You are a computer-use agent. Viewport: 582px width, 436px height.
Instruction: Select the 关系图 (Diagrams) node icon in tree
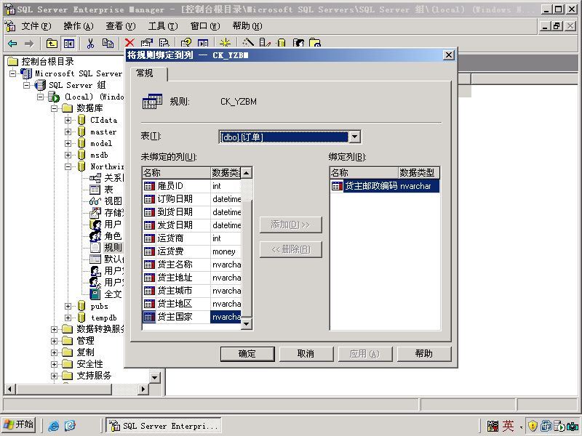pos(95,178)
